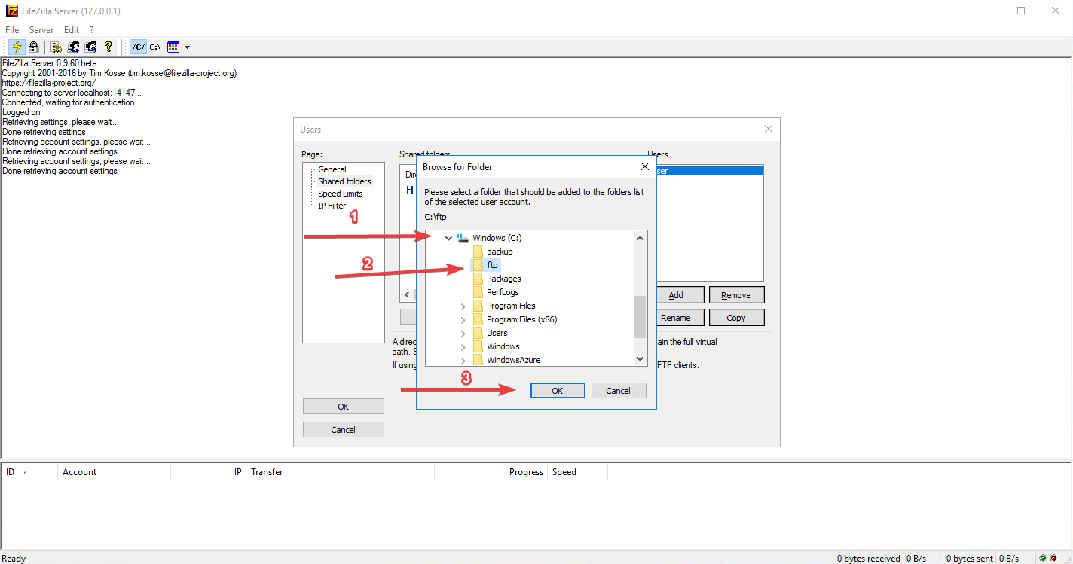1073x564 pixels.
Task: Open the File menu
Action: point(12,30)
